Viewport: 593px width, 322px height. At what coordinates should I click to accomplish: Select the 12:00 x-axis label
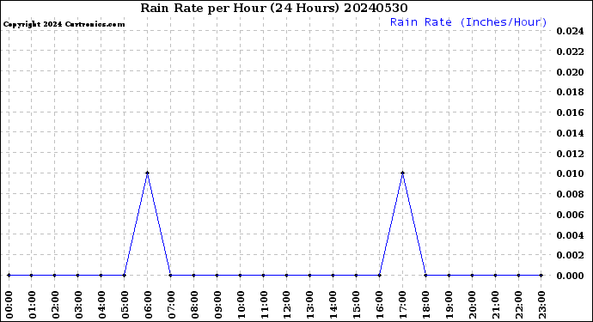point(287,305)
